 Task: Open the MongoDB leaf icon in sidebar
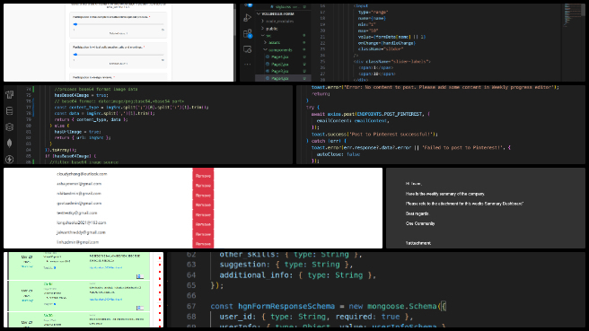(10, 143)
